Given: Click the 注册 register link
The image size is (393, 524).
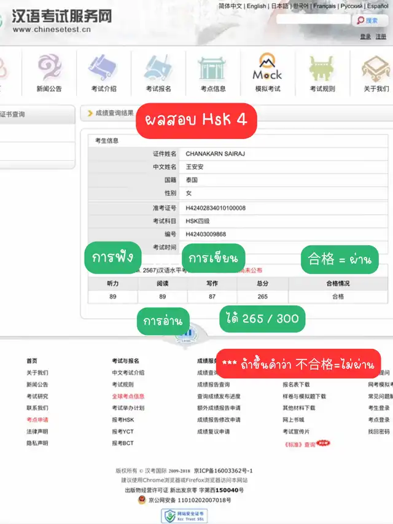Looking at the screenshot, I should (381, 37).
